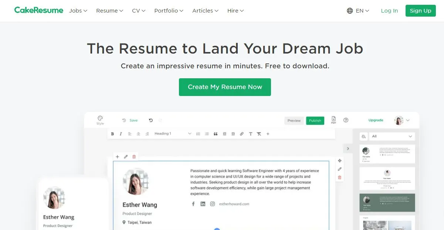Open the help question mark icon
Image resolution: width=444 pixels, height=230 pixels.
pyautogui.click(x=346, y=120)
